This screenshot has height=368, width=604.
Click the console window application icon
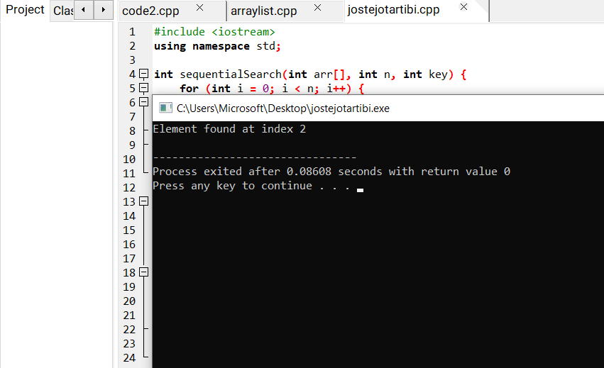[165, 108]
